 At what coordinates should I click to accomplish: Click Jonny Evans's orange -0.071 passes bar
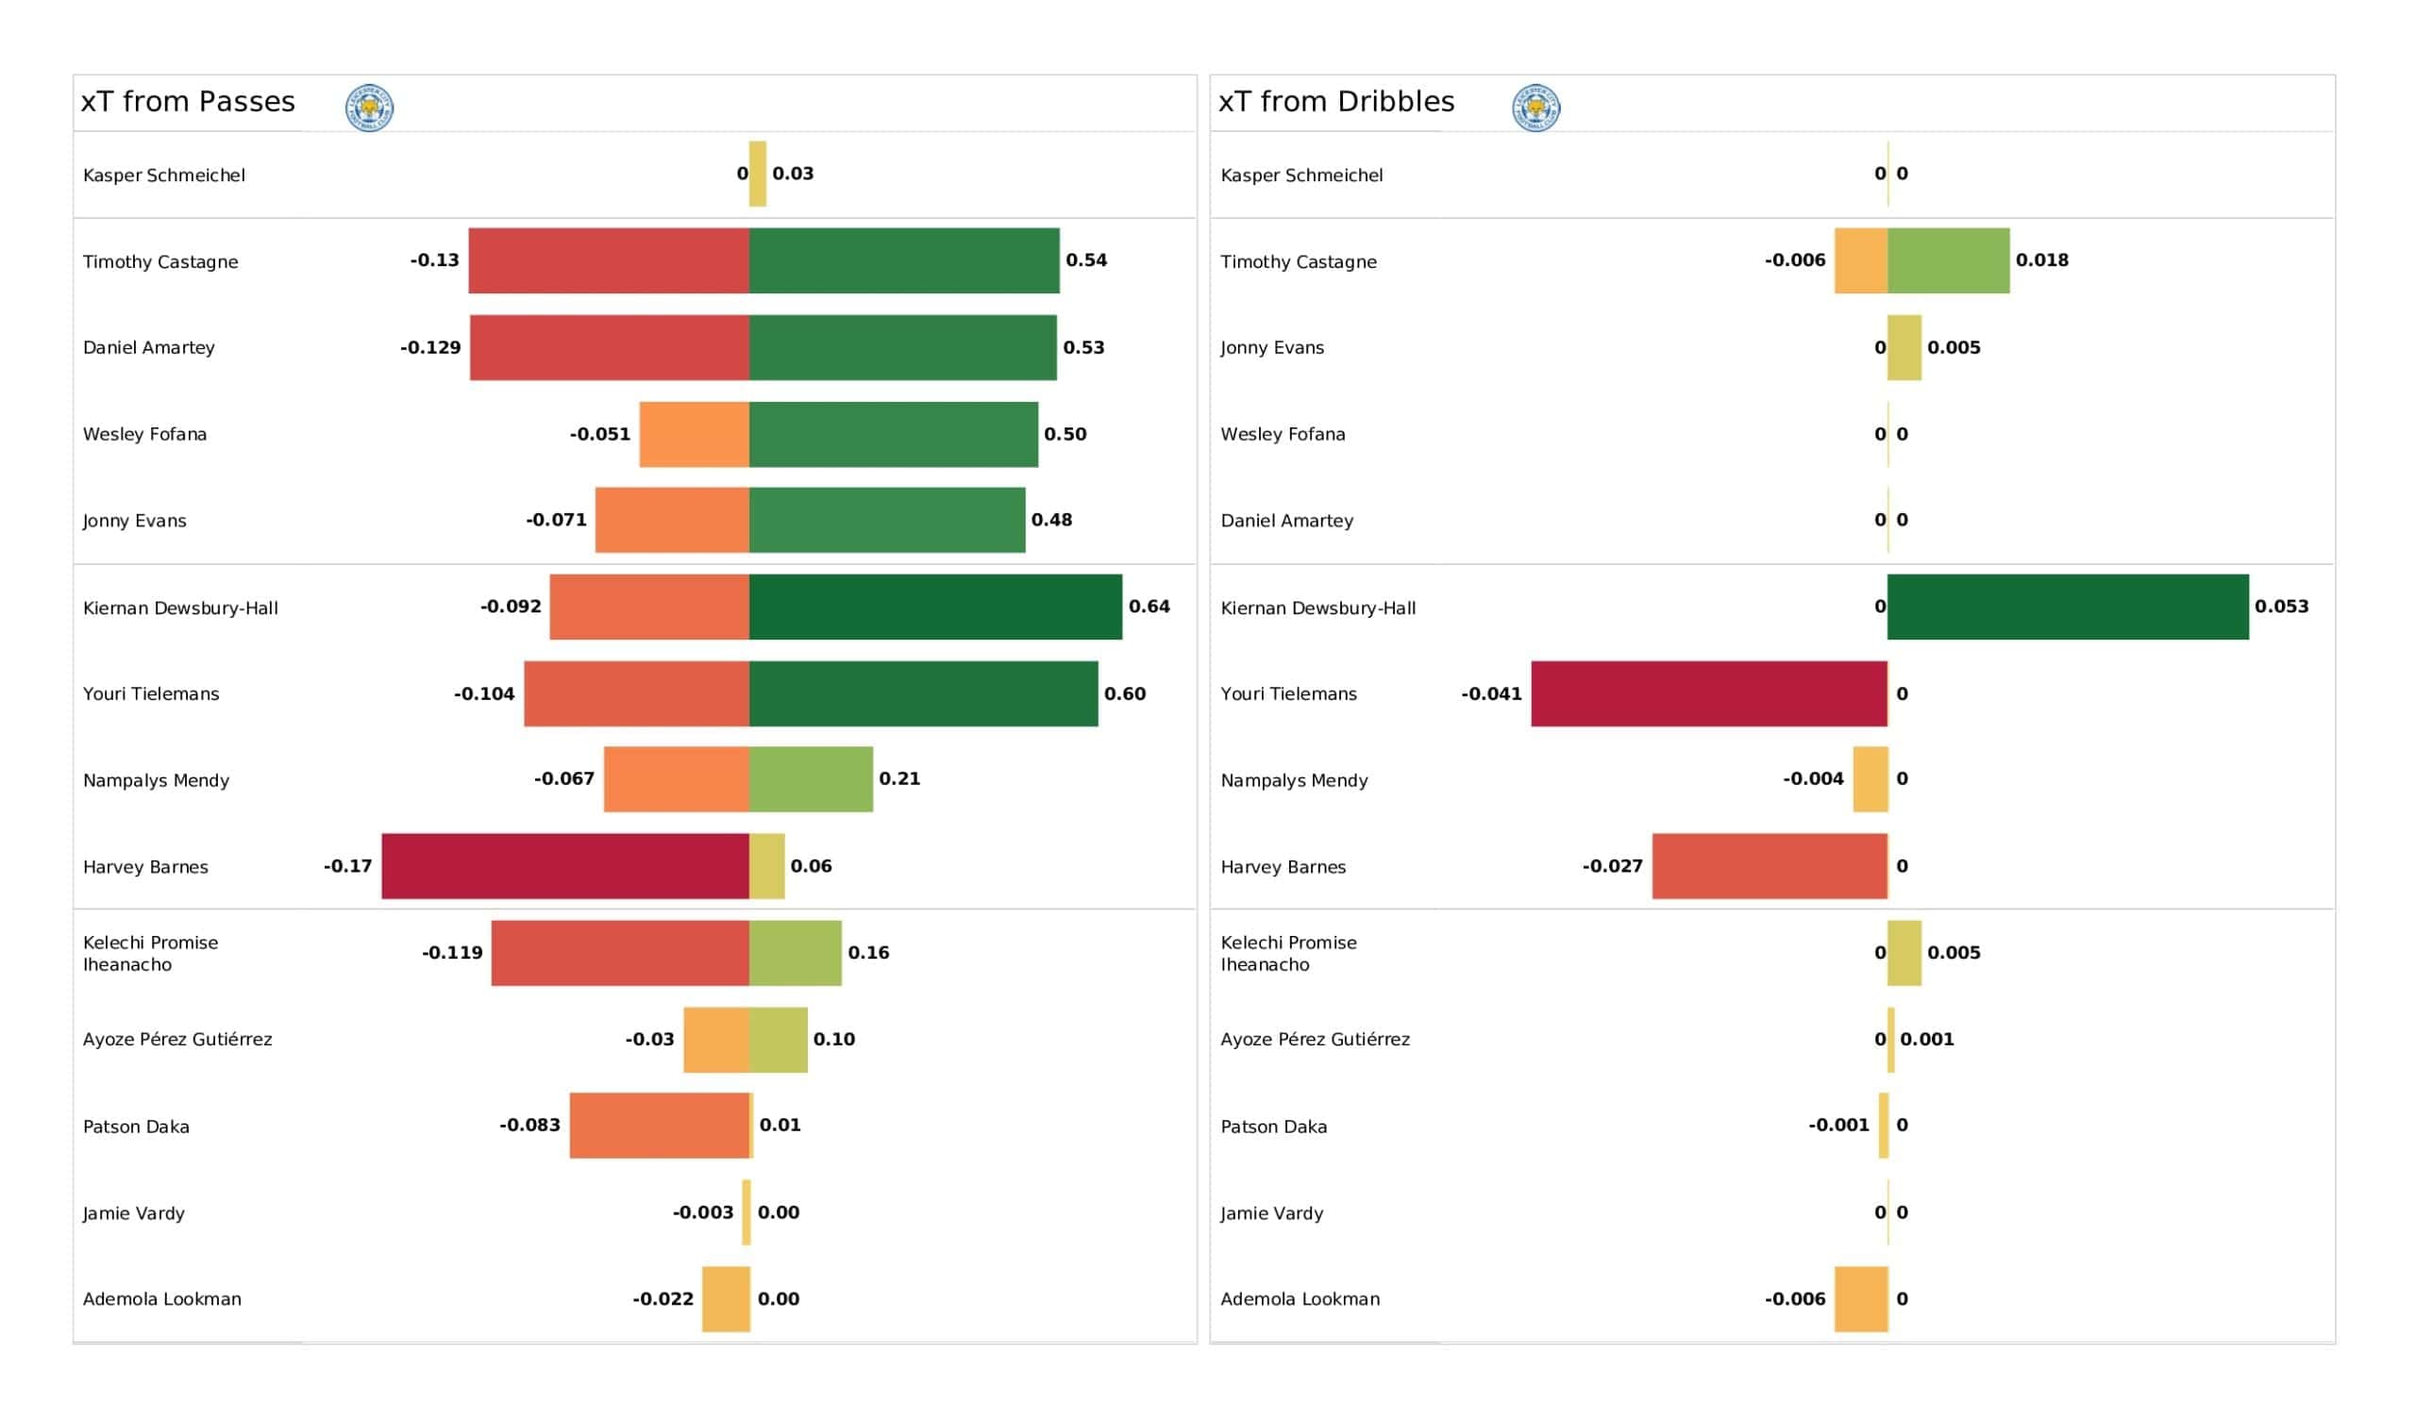click(x=672, y=520)
